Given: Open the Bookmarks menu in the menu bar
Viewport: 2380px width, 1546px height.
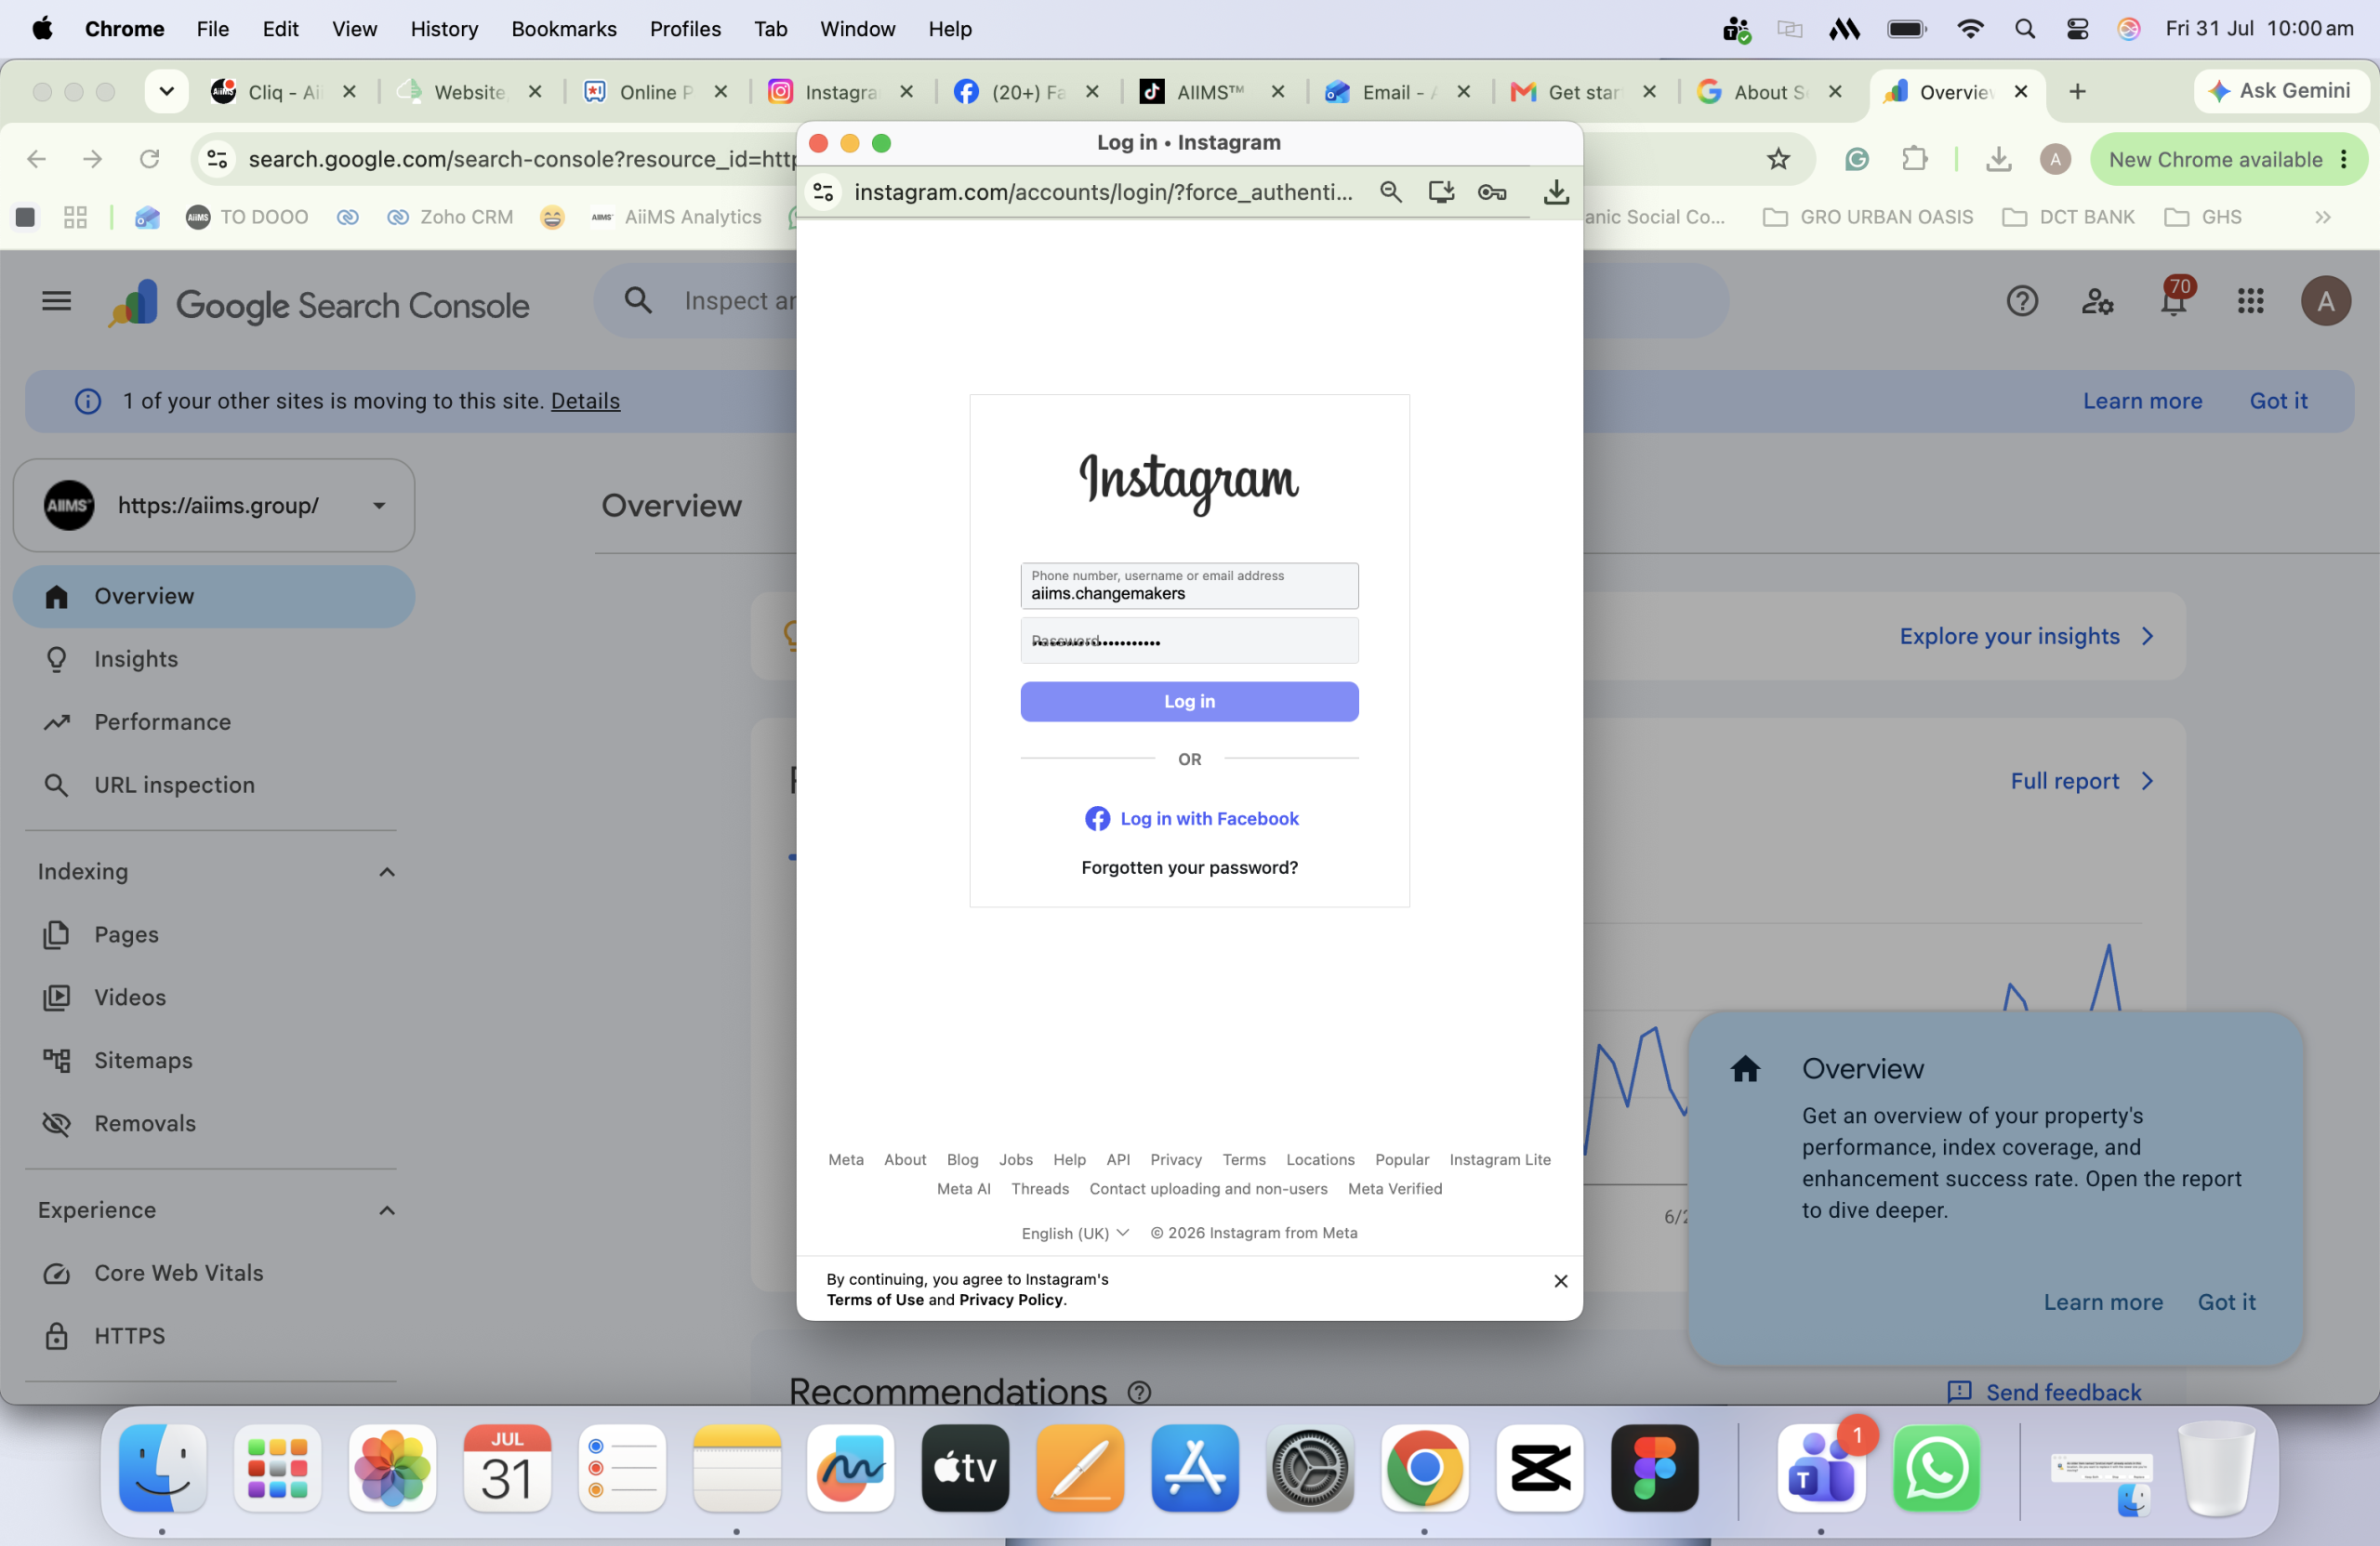Looking at the screenshot, I should [564, 29].
